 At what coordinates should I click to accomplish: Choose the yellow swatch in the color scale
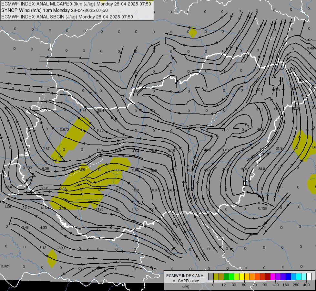[242, 276]
